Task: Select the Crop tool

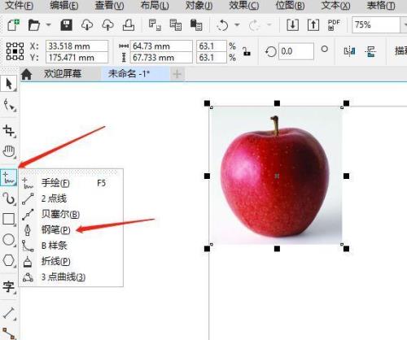Action: click(x=9, y=131)
